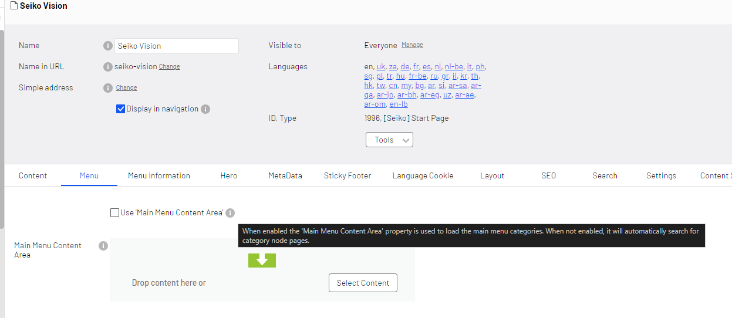Open the Sticky Footer tab

[348, 175]
